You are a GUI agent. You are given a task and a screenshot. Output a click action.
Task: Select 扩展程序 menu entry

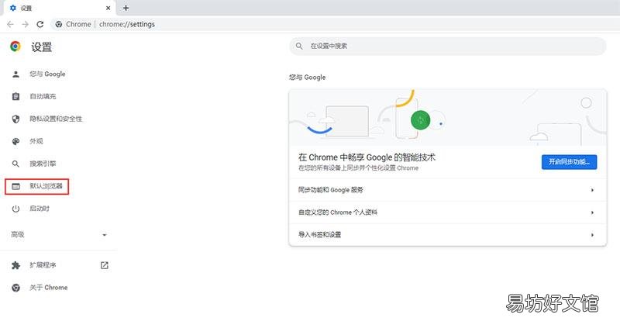click(x=43, y=265)
